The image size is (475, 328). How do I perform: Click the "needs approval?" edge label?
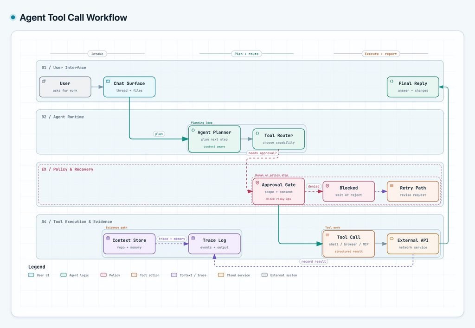(x=263, y=153)
